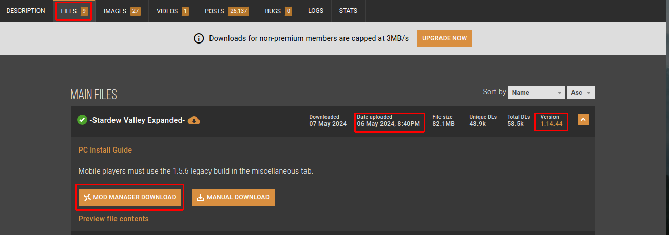Viewport: 669px width, 235px height.
Task: Click the orange cloud download icon
Action: (x=194, y=120)
